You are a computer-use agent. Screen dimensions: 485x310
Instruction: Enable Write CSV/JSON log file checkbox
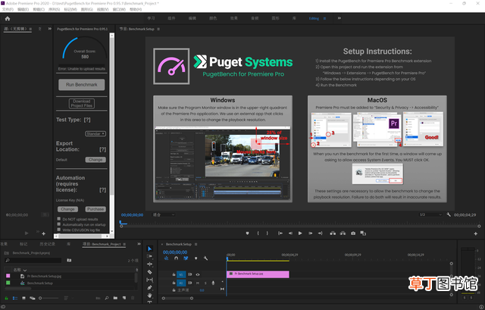coord(59,230)
